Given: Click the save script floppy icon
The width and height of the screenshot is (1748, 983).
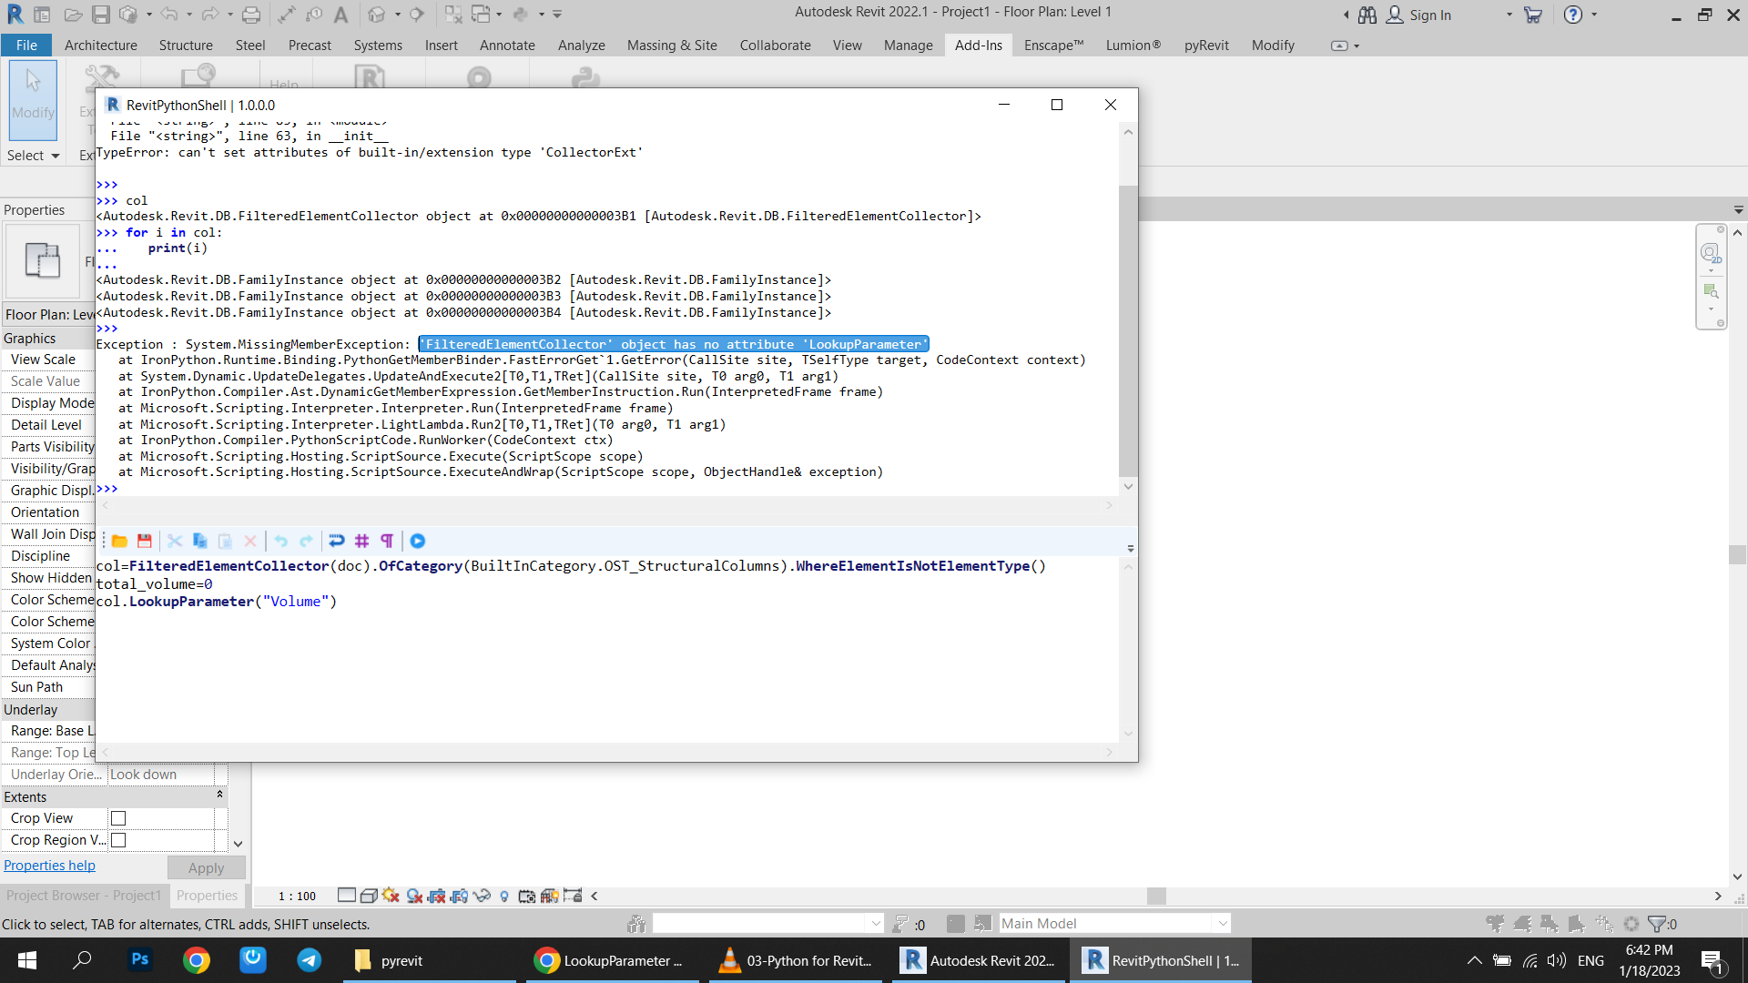Looking at the screenshot, I should [144, 541].
